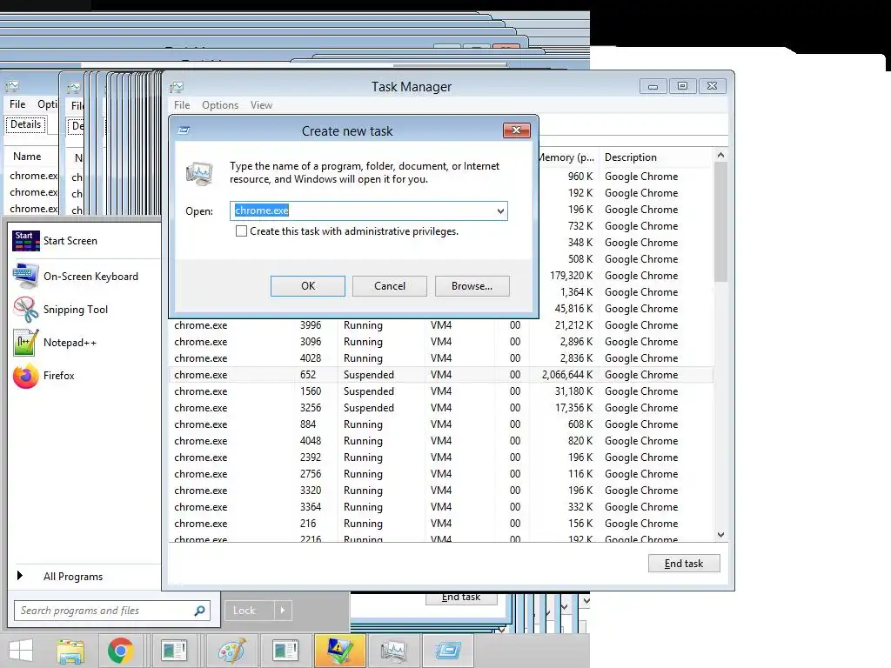
Task: Select the Run dialog icon on taskbar
Action: pos(448,651)
